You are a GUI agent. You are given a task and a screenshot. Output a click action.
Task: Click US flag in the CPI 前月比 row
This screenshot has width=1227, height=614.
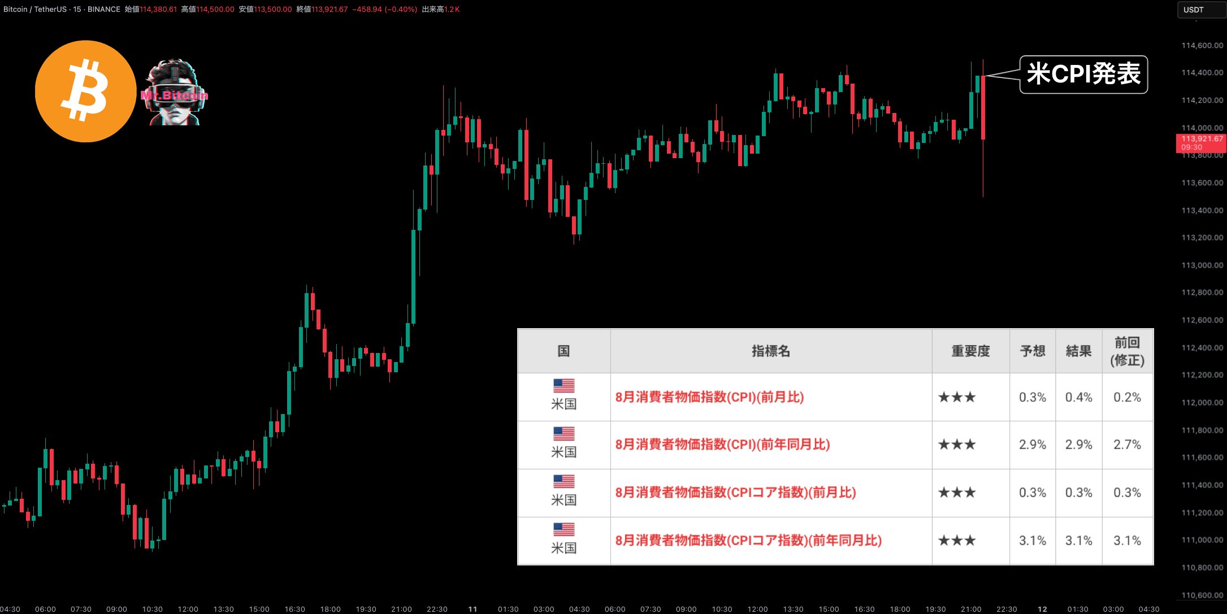[x=563, y=386]
